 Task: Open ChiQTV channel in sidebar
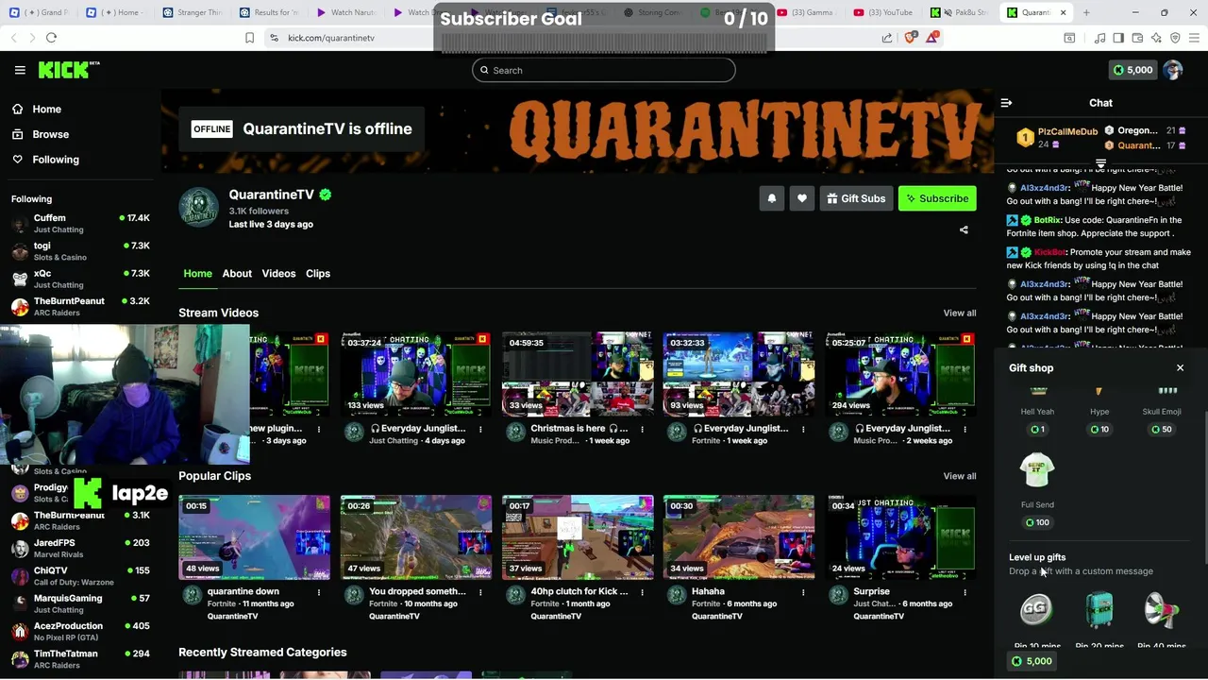click(x=80, y=575)
